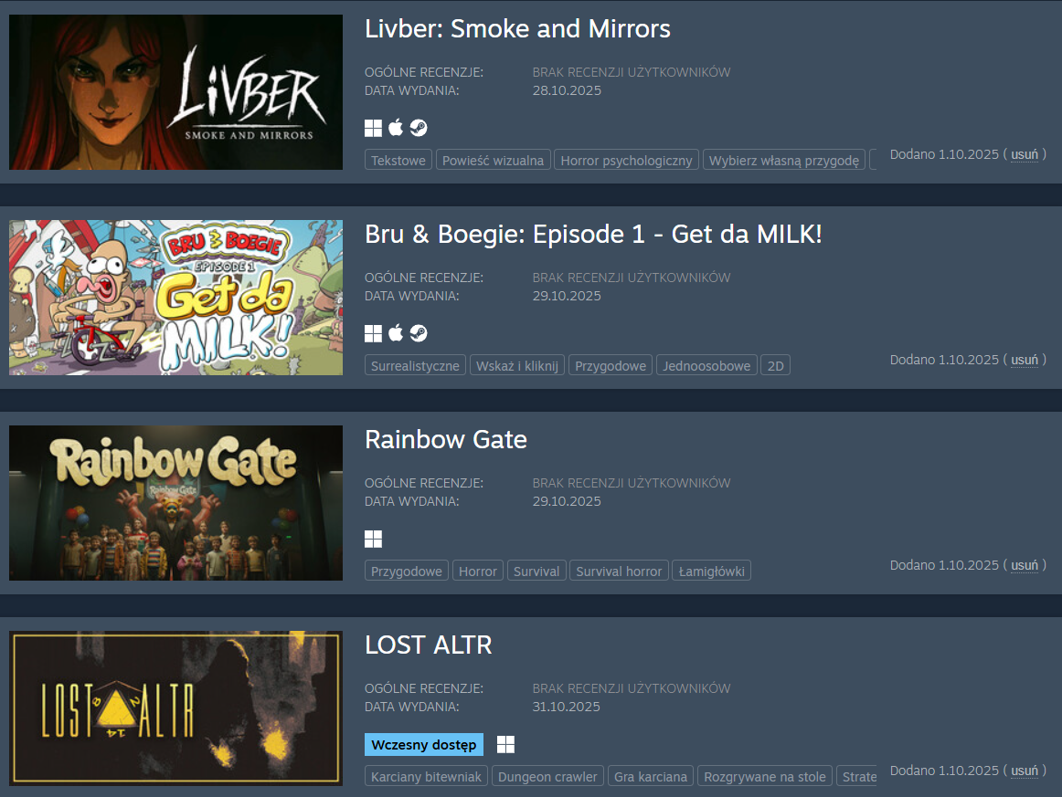Click the Windows icon under Rainbow Gate
Screen dimensions: 1062x797
(x=373, y=540)
